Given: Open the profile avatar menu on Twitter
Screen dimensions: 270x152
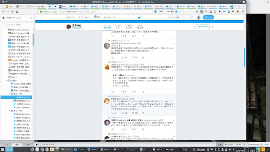Looking at the screenshot, I should (199, 17).
